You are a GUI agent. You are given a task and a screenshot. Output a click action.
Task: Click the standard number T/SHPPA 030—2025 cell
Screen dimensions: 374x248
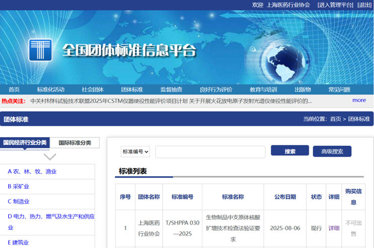click(x=182, y=228)
